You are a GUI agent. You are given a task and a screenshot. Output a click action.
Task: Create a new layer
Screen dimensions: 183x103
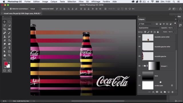pos(169,92)
